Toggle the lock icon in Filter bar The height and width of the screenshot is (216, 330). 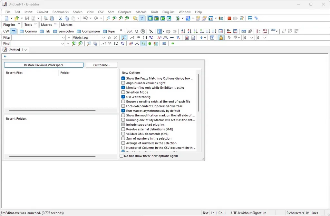click(x=220, y=38)
